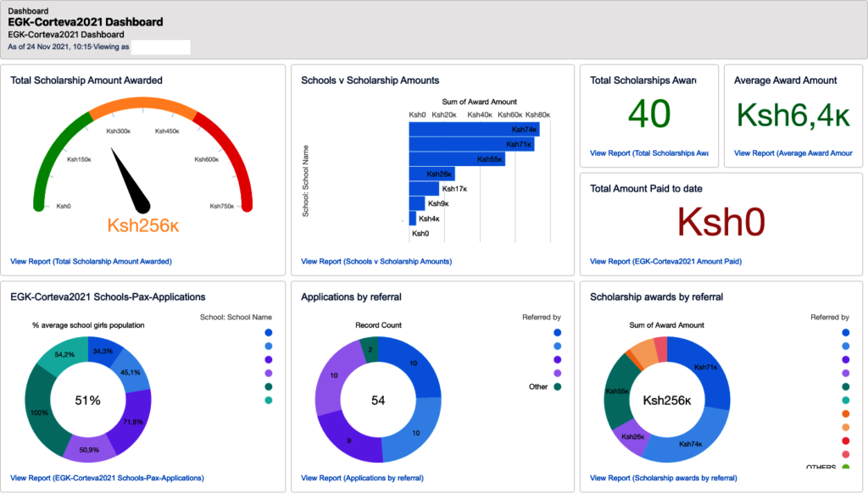
Task: Click the red Ksh0 amount paid value
Action: coord(721,223)
